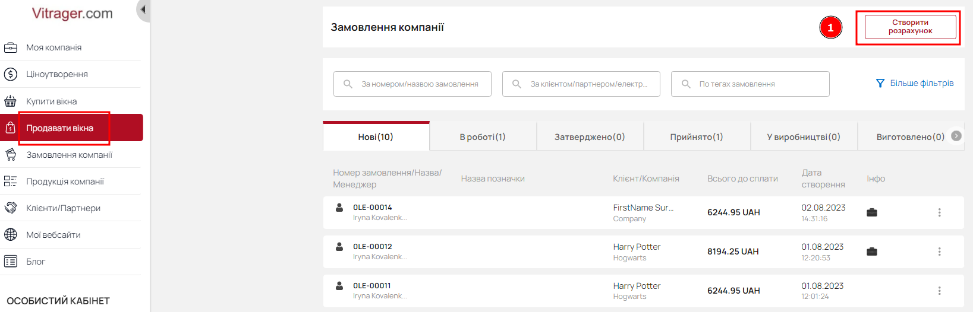Show more status tabs with right arrow

(956, 136)
